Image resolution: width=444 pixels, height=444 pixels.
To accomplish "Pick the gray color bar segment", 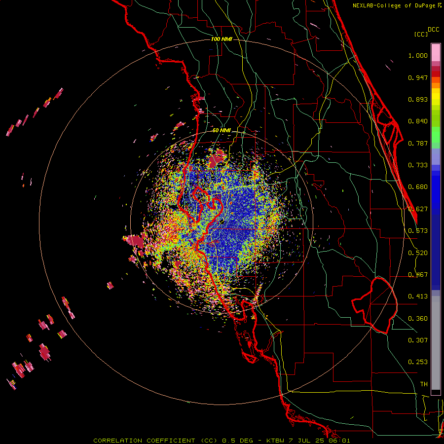I will [436, 343].
